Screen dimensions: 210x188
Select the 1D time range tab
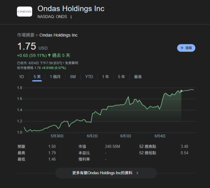pos(21,77)
